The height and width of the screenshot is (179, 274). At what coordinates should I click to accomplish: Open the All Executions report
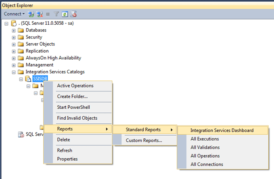(223, 139)
